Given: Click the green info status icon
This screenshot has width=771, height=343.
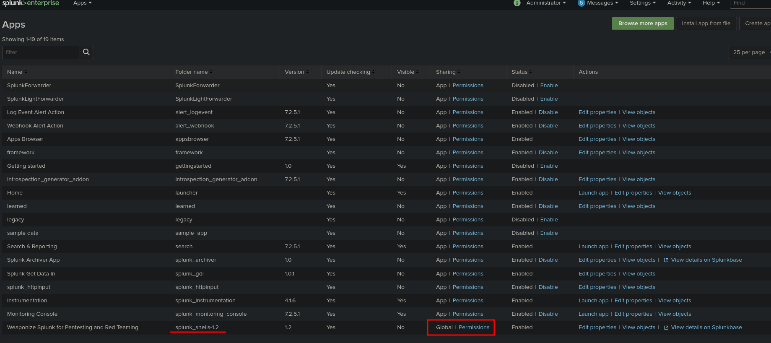Looking at the screenshot, I should [517, 3].
